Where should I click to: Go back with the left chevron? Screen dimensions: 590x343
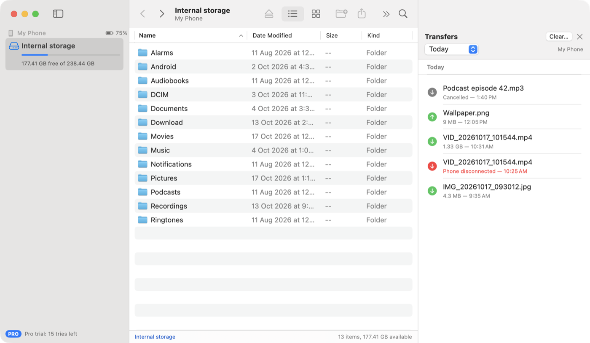(x=142, y=14)
